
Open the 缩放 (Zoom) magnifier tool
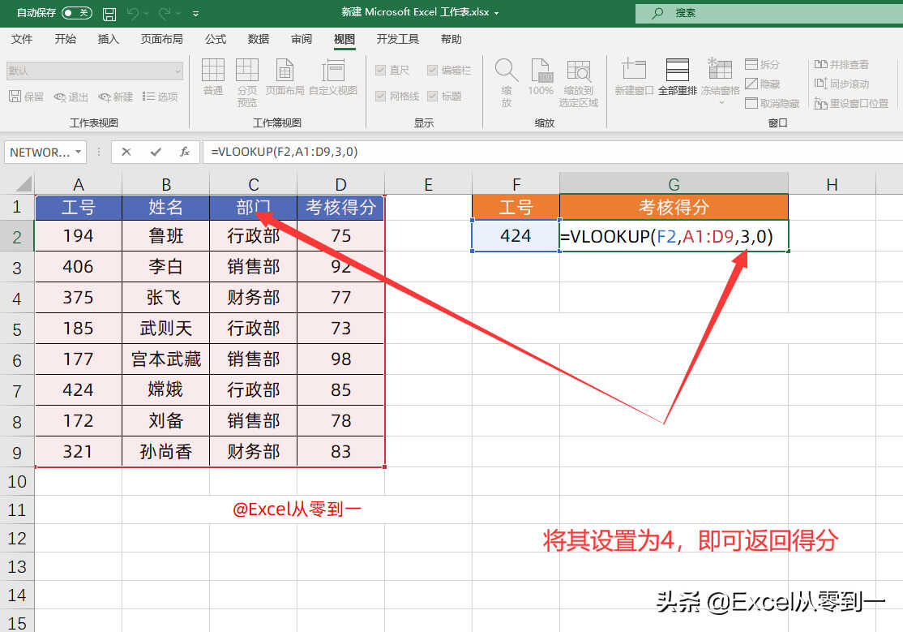507,82
